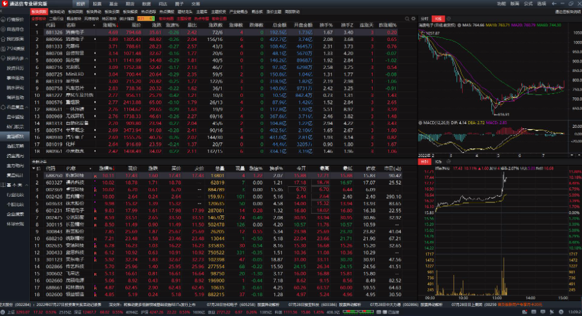Screen dimensions: 582x316
Task: Click the MACD indicator settings circle icon
Action: point(419,122)
